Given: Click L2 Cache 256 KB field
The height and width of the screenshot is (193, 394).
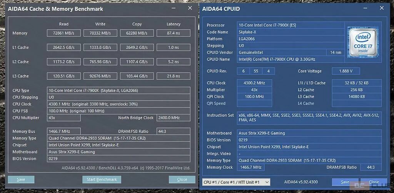Looking at the screenshot, I should coord(357,90).
